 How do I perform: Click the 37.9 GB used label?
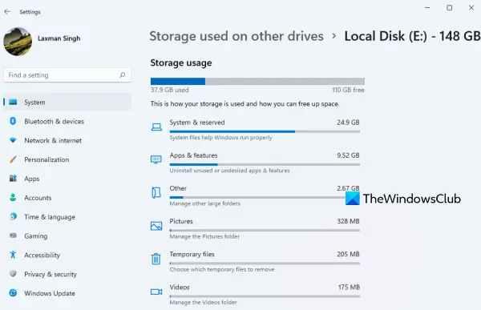(x=170, y=90)
